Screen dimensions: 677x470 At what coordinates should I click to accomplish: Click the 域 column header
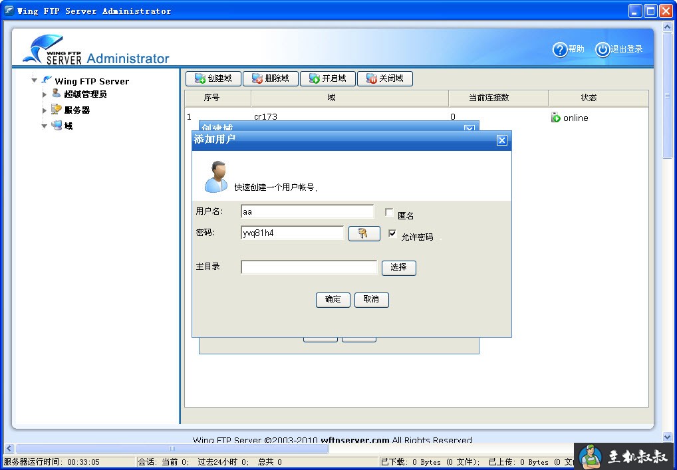click(x=350, y=98)
